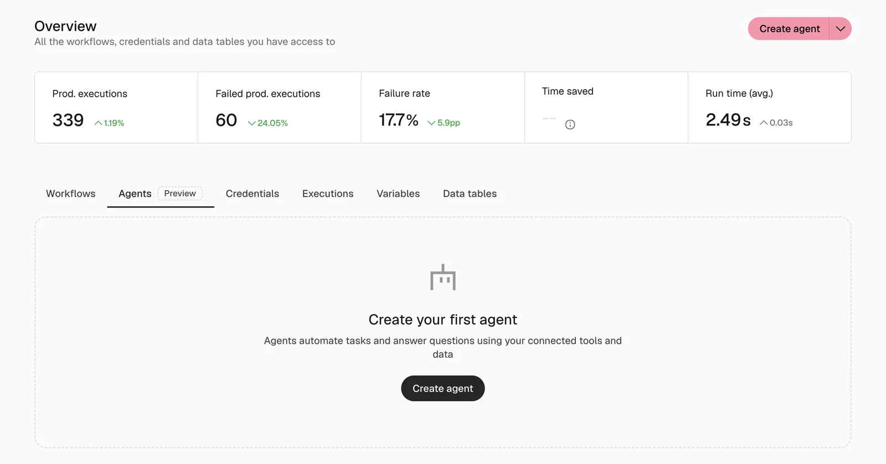Image resolution: width=886 pixels, height=464 pixels.
Task: Click the Create your first agent heading
Action: (x=443, y=320)
